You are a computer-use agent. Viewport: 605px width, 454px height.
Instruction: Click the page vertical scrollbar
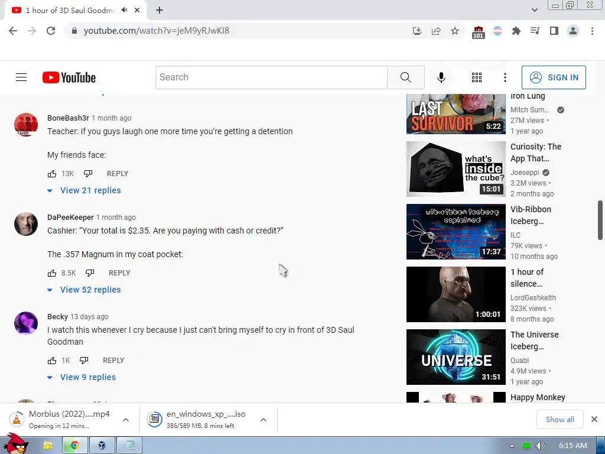600,220
